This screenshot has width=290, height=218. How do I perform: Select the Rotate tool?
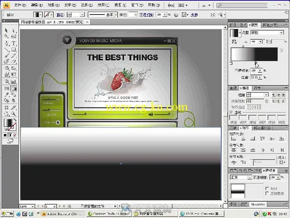pos(6,68)
